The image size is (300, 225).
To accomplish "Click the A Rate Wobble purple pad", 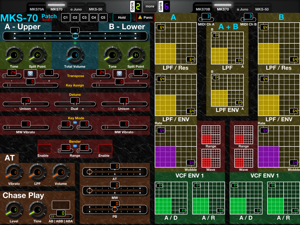I will click(176, 146).
